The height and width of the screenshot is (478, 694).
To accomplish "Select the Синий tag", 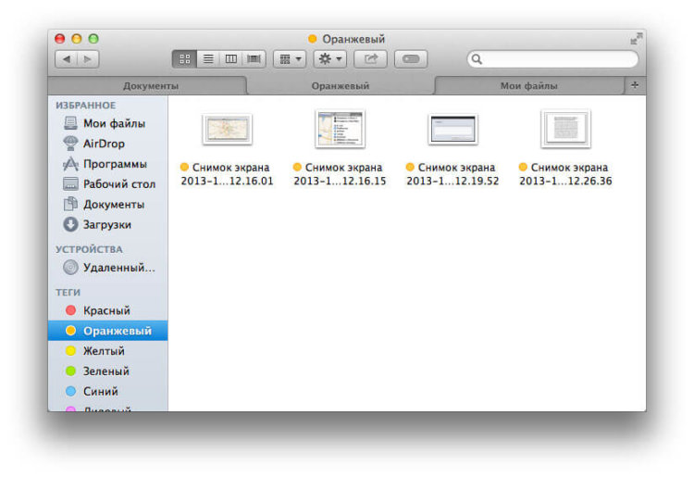I will [x=108, y=392].
